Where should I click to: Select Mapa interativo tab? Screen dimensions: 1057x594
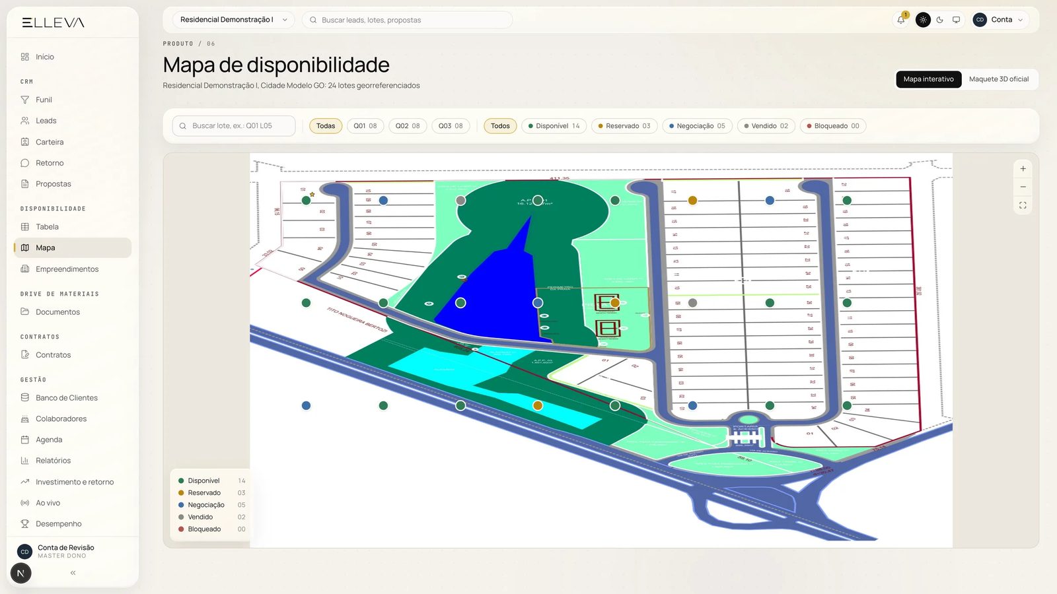coord(928,79)
